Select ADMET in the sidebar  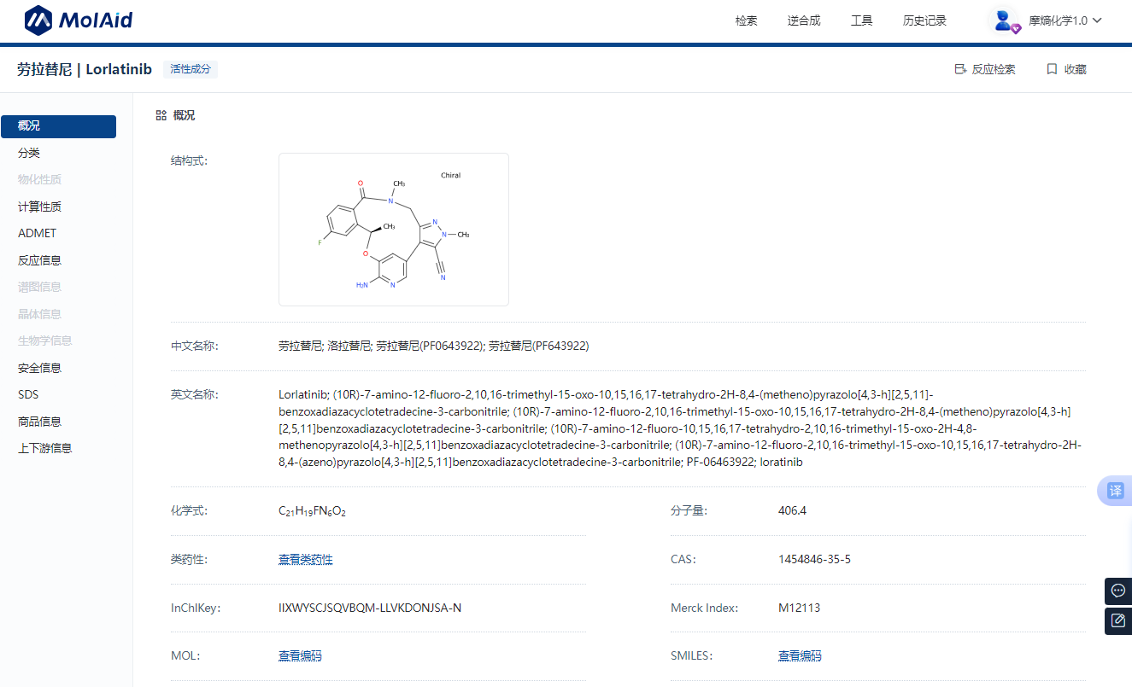[38, 233]
